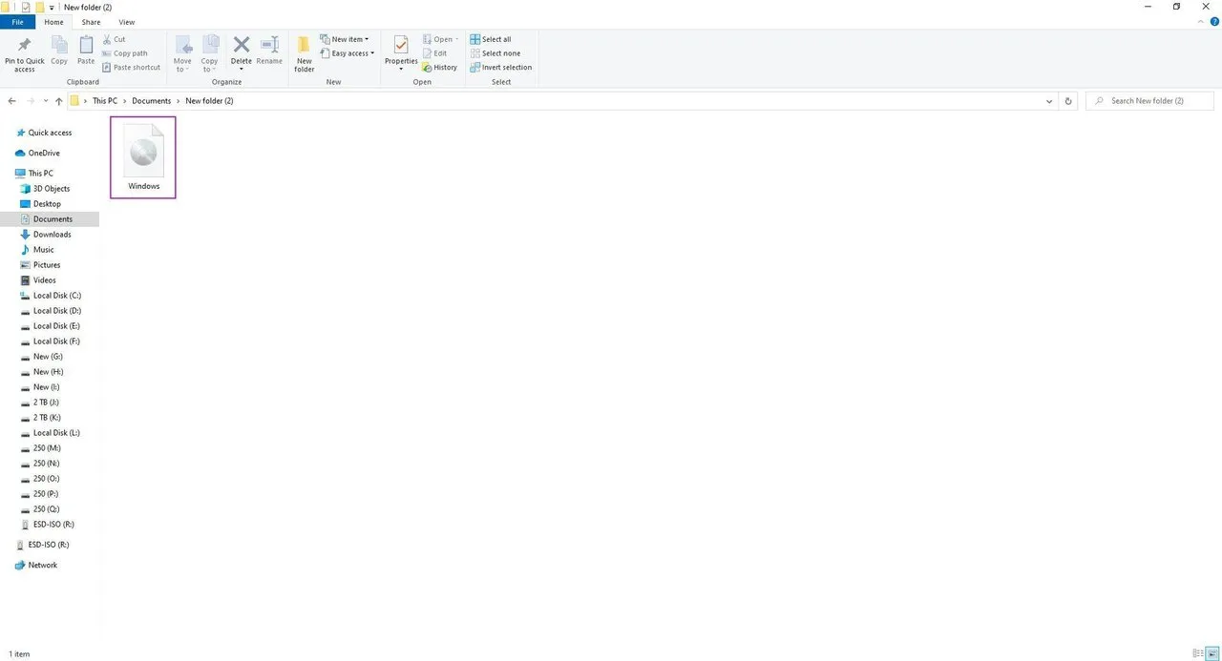1222x661 pixels.
Task: Click the History button
Action: tap(440, 68)
